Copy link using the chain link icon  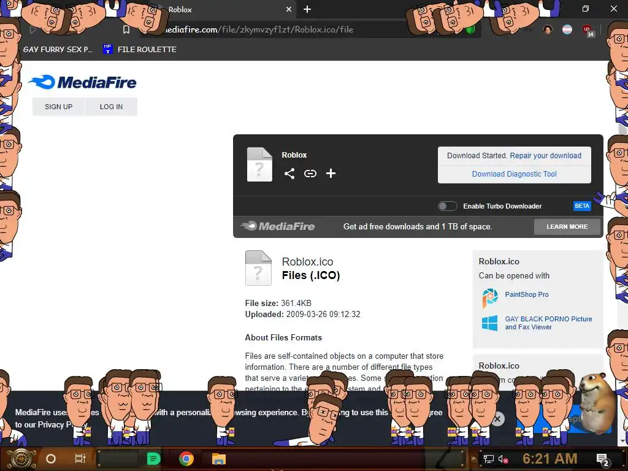[310, 174]
